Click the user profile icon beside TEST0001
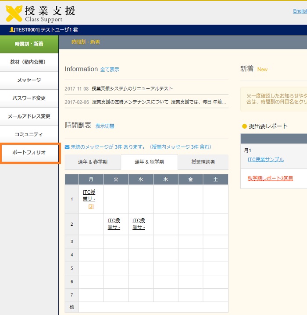Viewport: 307px width, 315px height. tap(11, 30)
